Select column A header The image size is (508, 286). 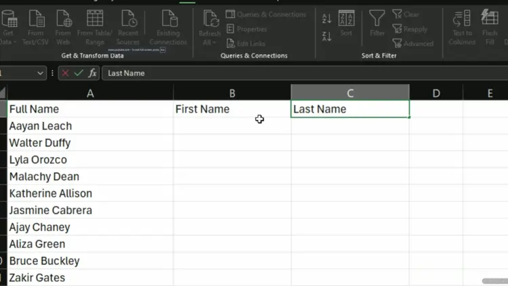(x=90, y=94)
